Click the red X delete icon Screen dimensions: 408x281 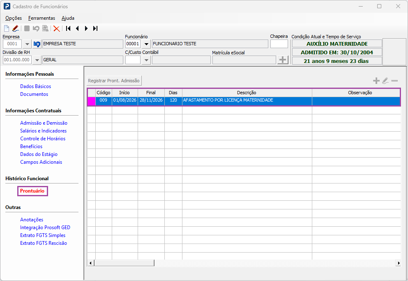click(x=56, y=28)
